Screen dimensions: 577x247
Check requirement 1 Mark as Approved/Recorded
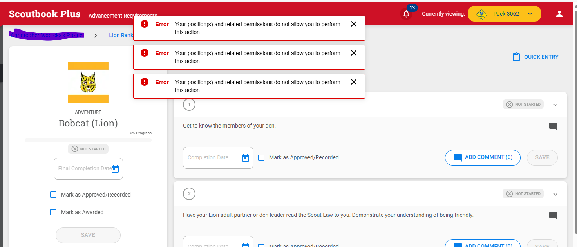261,158
